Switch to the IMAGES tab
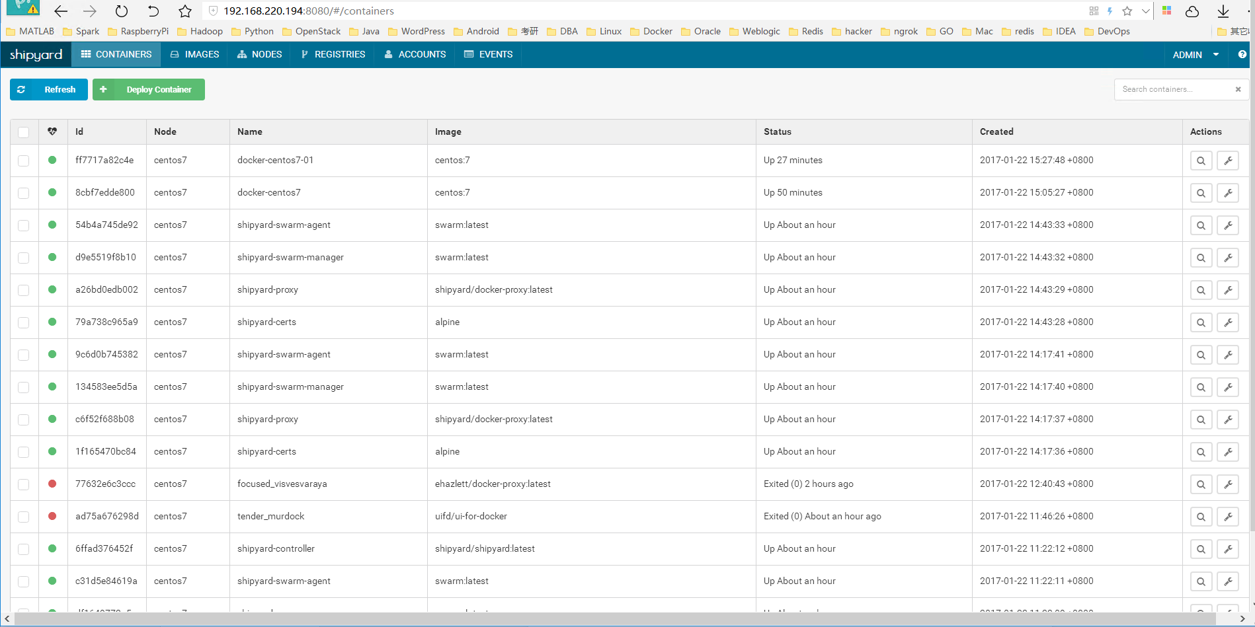This screenshot has height=627, width=1255. [194, 54]
